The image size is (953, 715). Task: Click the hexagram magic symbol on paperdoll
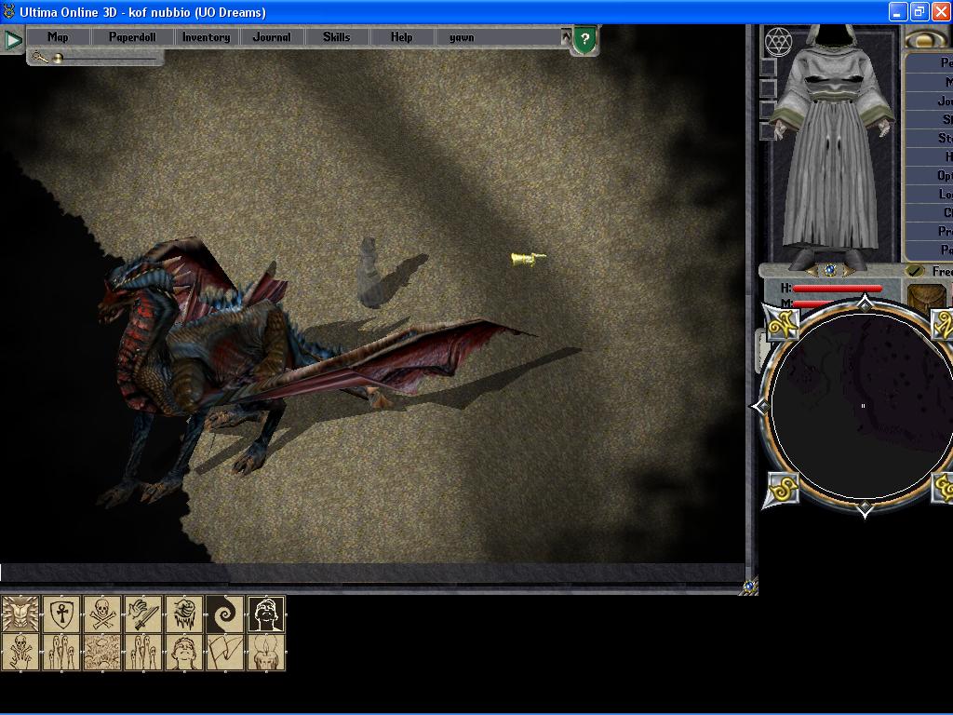[x=778, y=42]
